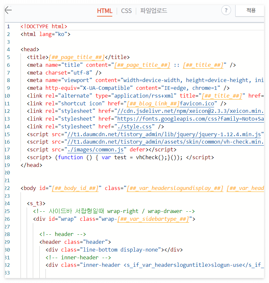Click the ./images/common.js script path
The width and height of the screenshot is (269, 283).
[x=95, y=150]
